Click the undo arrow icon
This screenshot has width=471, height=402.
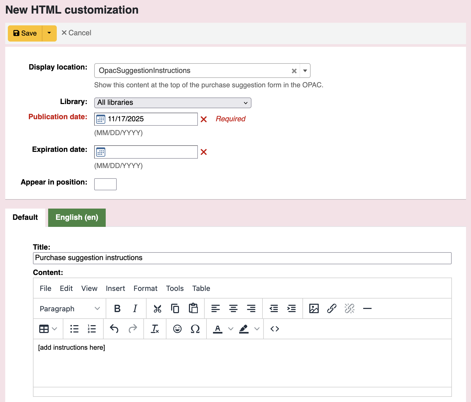[114, 329]
